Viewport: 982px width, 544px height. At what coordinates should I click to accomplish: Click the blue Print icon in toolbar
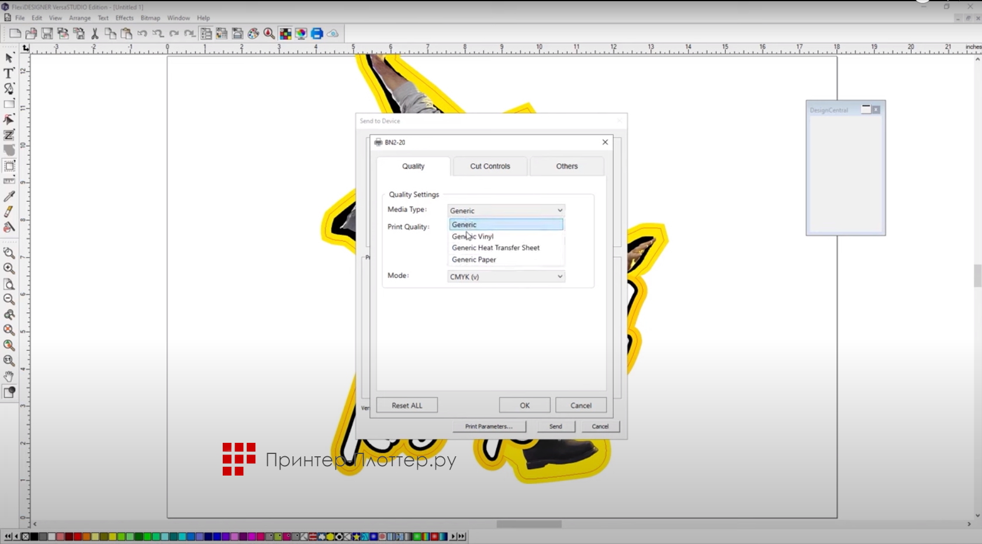[317, 34]
